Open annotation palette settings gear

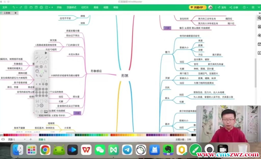point(41,106)
